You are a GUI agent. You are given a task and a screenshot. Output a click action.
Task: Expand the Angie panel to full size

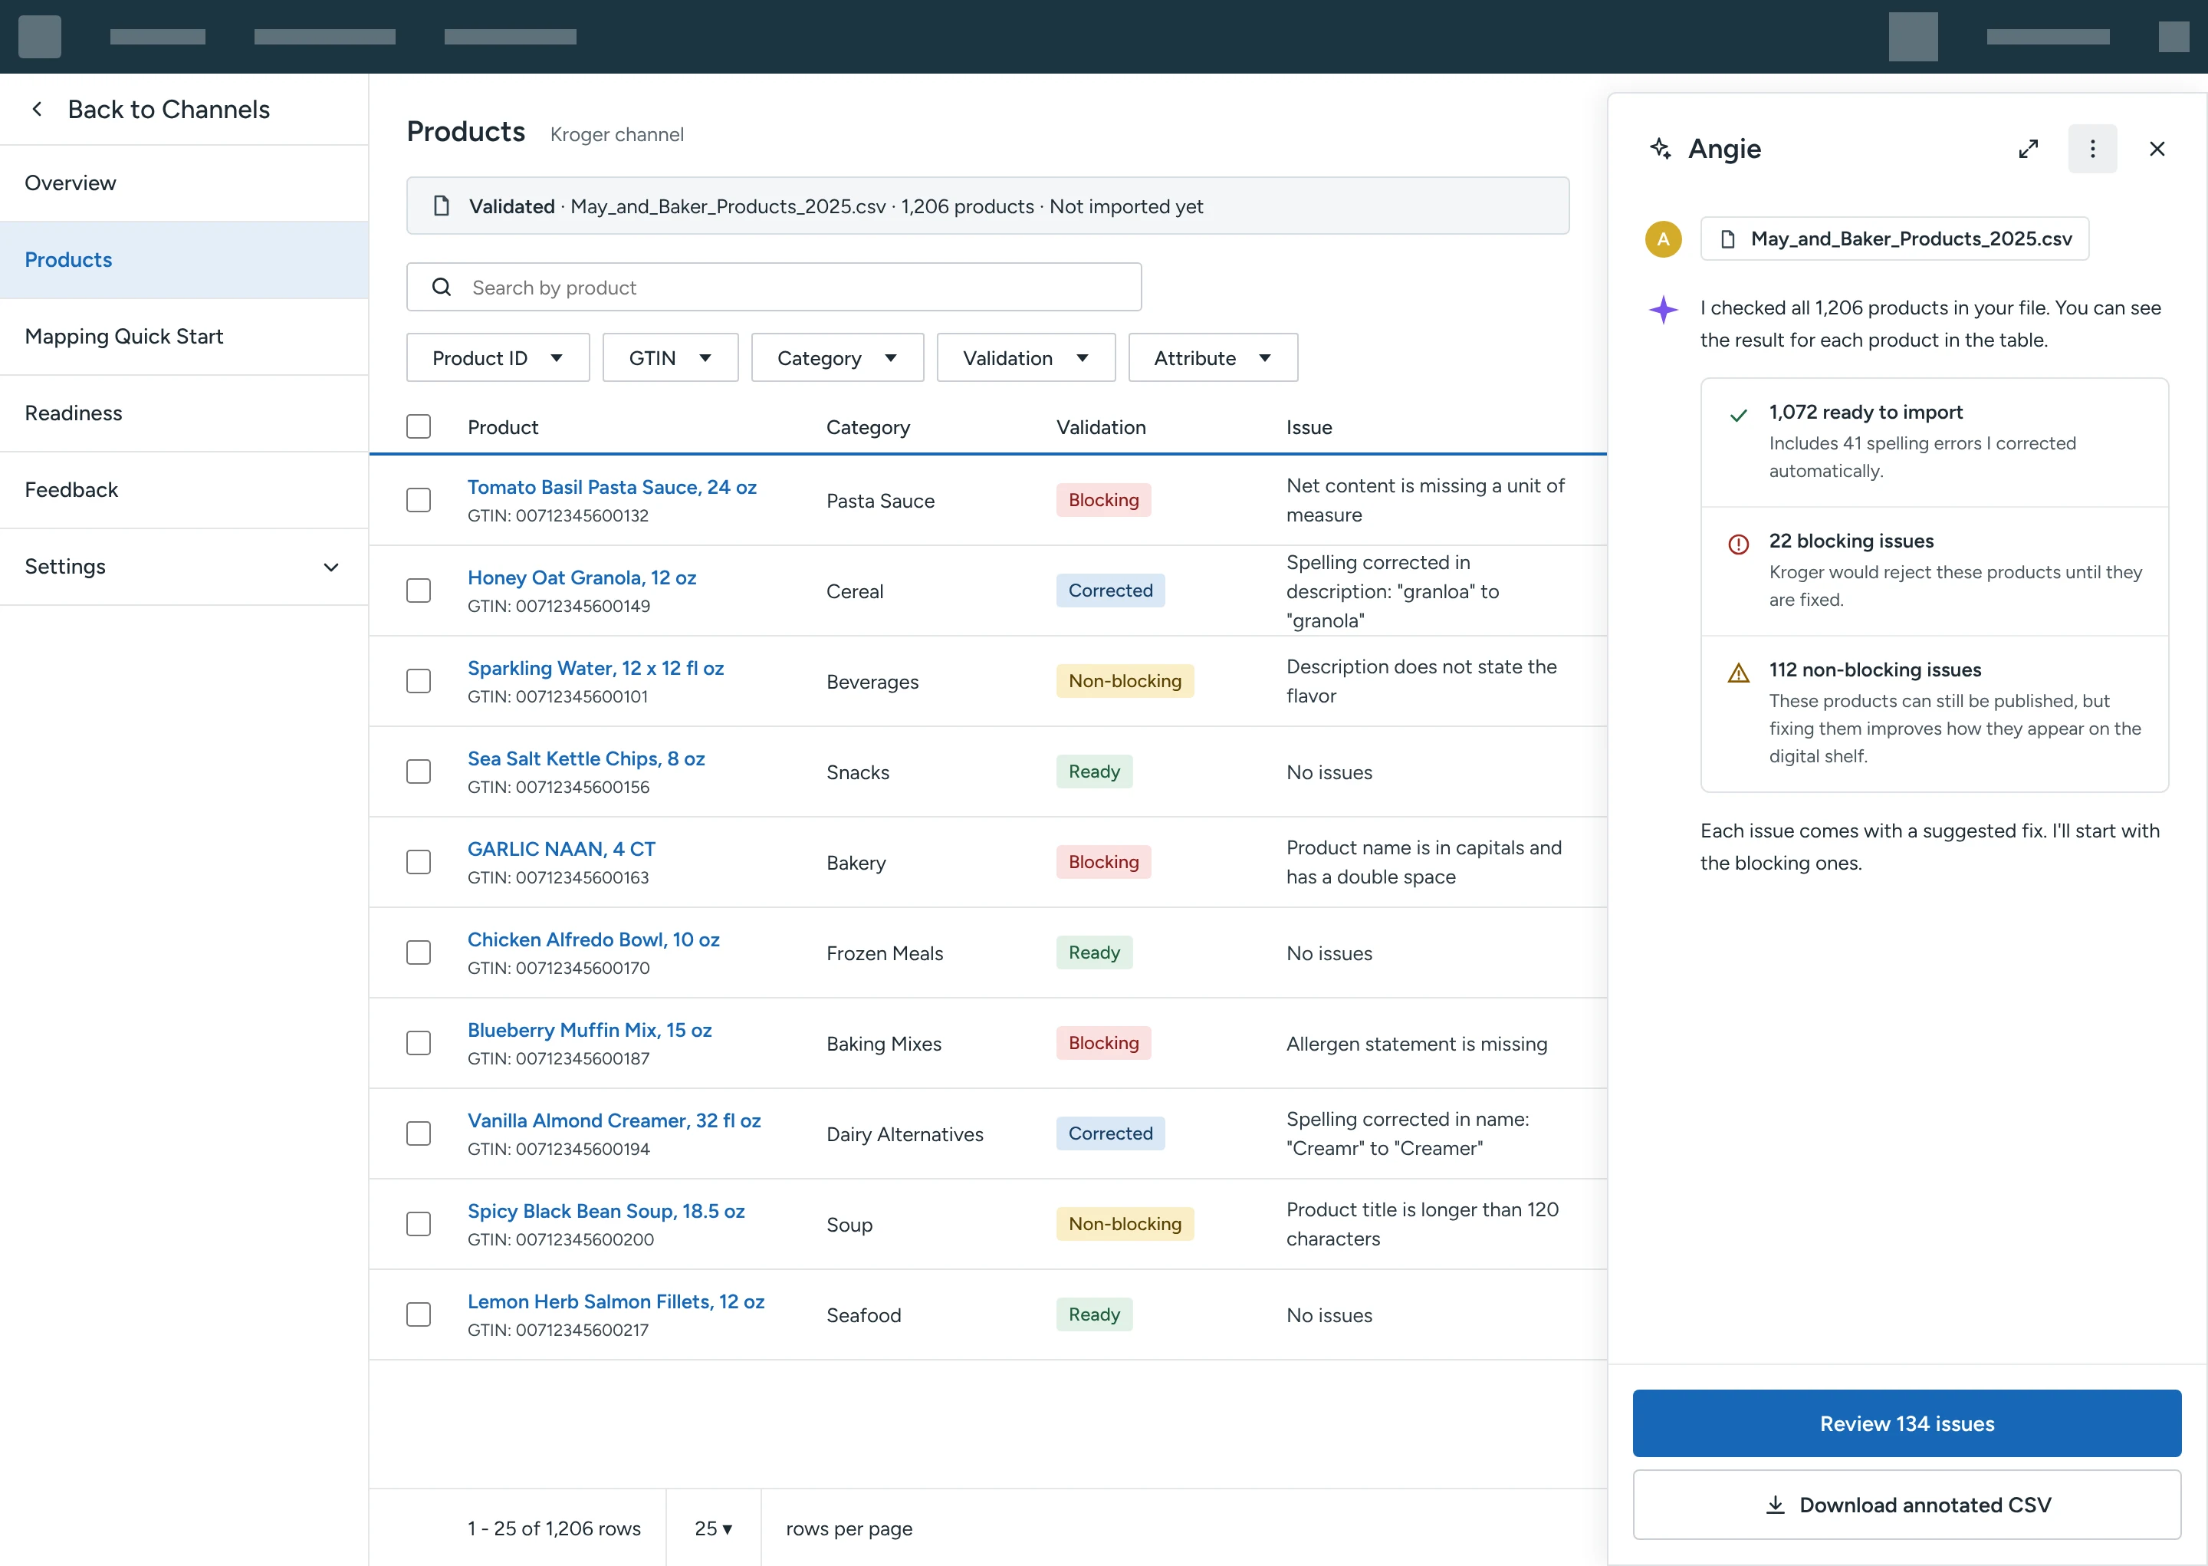click(2028, 149)
